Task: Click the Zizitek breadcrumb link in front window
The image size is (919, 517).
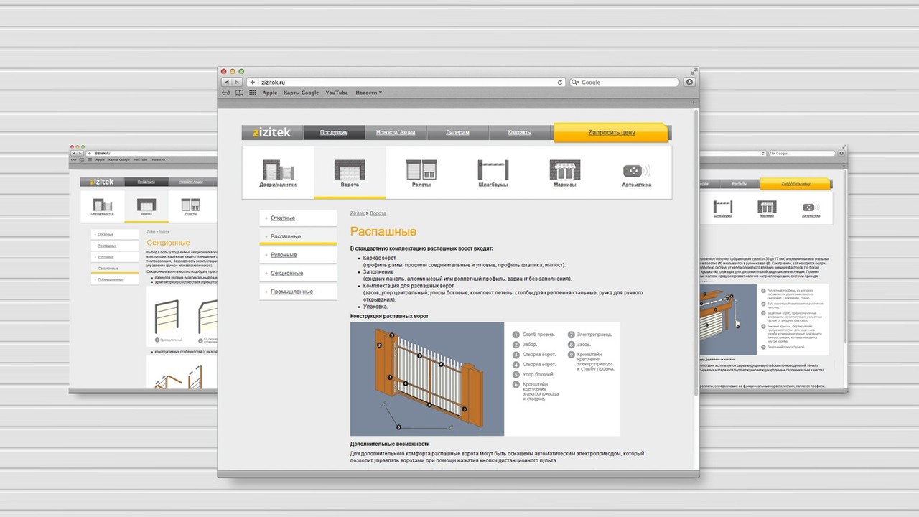Action: 357,213
